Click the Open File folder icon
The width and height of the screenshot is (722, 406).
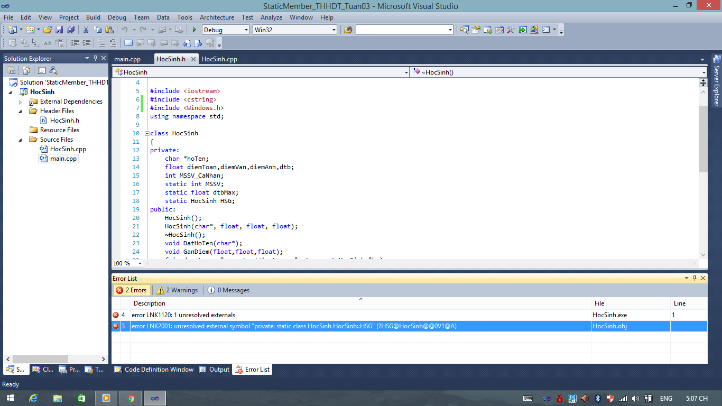pyautogui.click(x=48, y=30)
